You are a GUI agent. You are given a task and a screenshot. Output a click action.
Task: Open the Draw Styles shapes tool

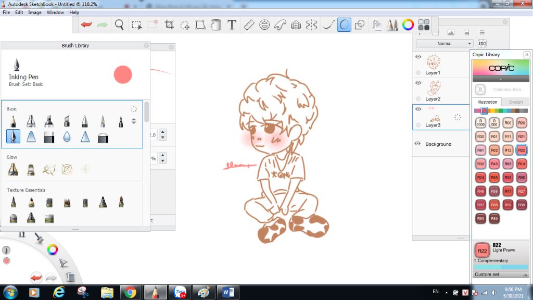pyautogui.click(x=360, y=24)
